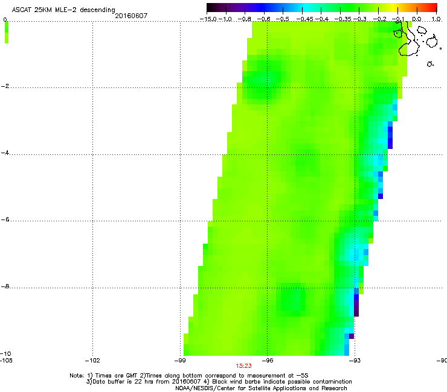Click the -10 latitude axis label
The image size is (447, 392).
(5, 353)
